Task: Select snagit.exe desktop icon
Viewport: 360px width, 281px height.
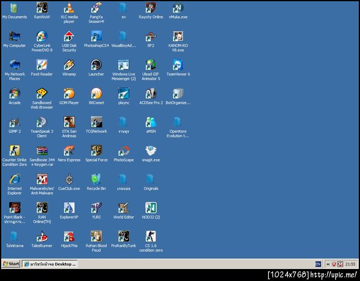Action: coord(151,153)
